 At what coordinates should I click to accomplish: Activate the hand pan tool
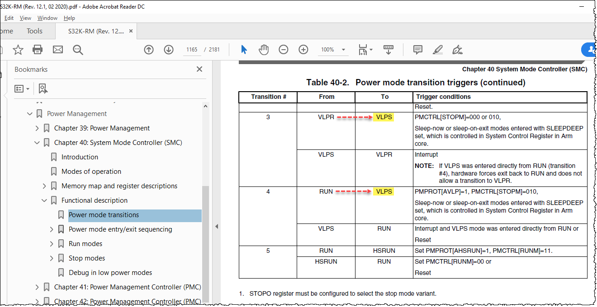pyautogui.click(x=264, y=50)
